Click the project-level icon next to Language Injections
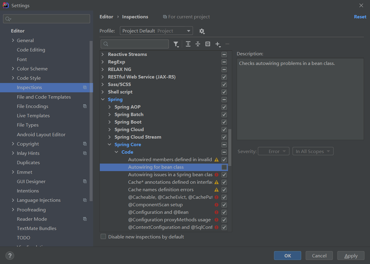The width and height of the screenshot is (370, 264). [85, 200]
